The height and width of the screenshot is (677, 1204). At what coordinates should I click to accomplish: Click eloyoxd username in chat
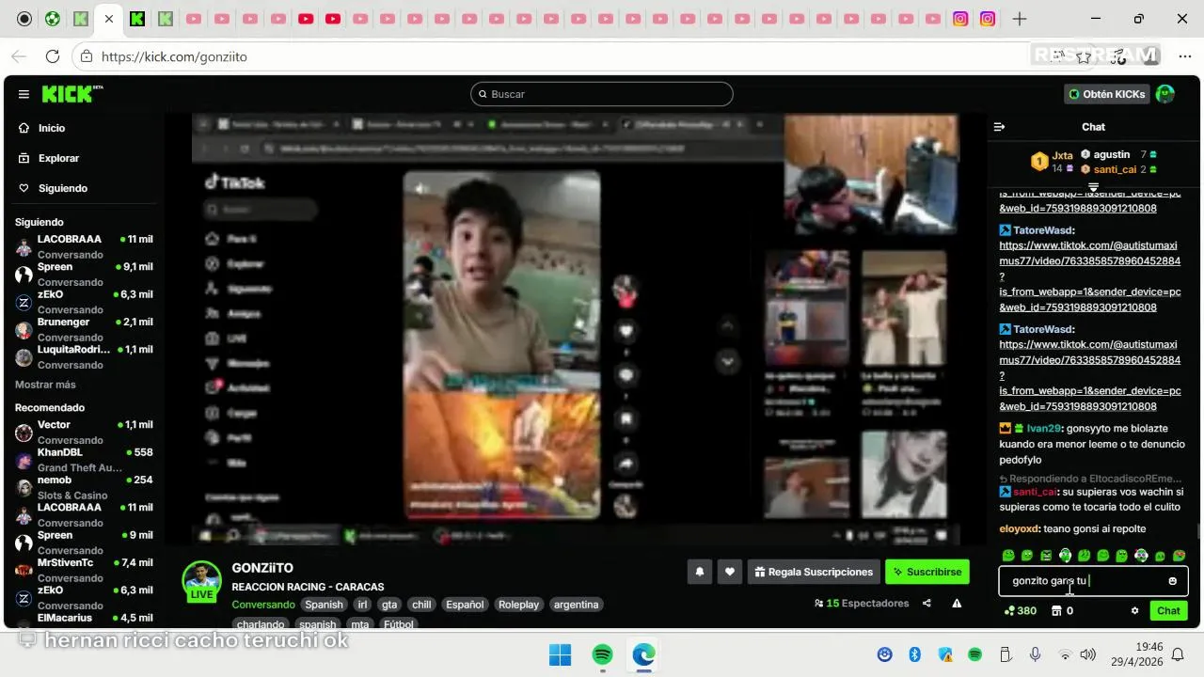(x=1019, y=529)
